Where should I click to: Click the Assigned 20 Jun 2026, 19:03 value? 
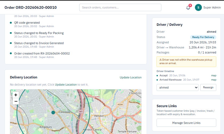point(203,42)
